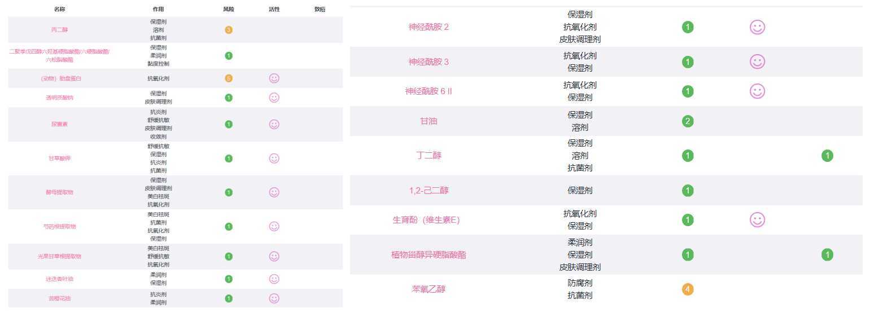Screen dimensions: 870x313
Task: Click the smiley icon for 迷迭香叶油
Action: point(274,279)
